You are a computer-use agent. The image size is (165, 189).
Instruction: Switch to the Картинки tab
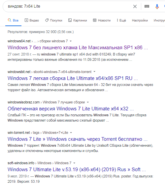coord(78,20)
